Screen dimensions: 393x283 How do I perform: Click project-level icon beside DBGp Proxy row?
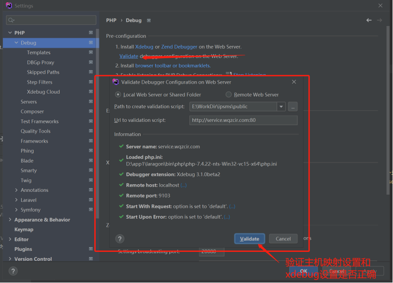tap(91, 62)
